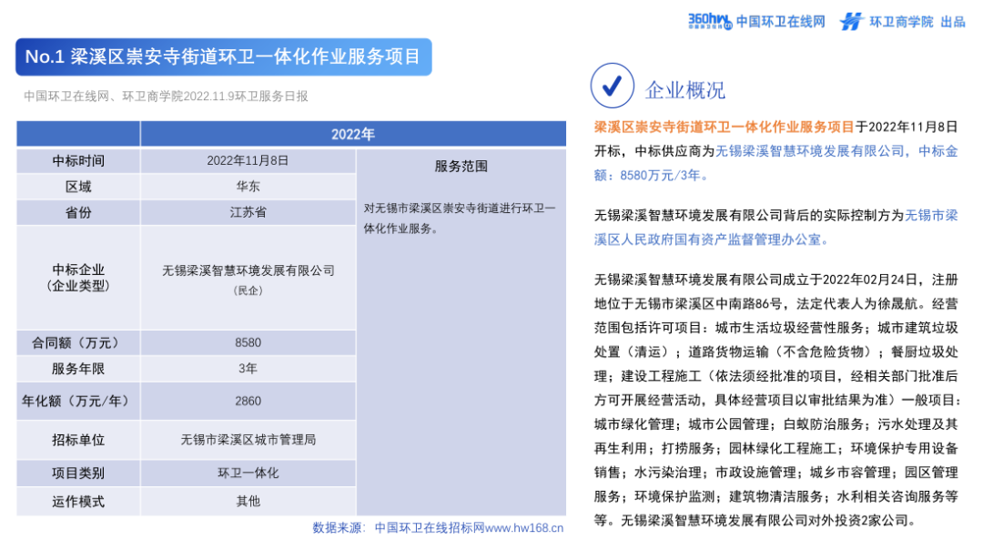
Task: Click the blue 溪区人民政府国有资产监督管理办公室 text
Action: click(x=711, y=239)
